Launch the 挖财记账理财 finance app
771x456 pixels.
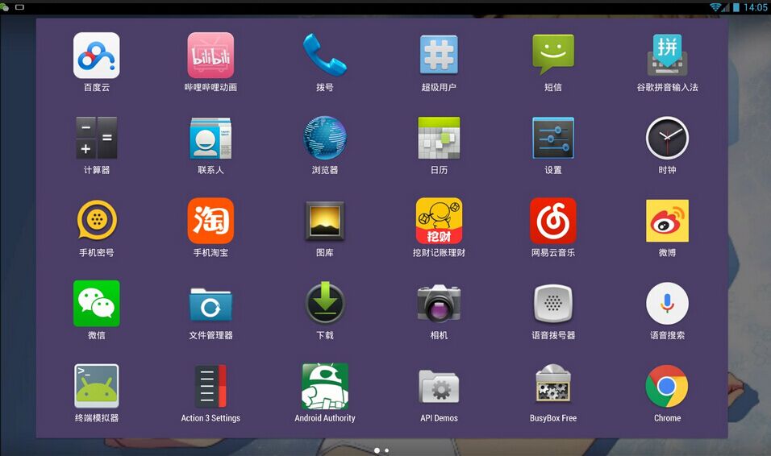439,221
